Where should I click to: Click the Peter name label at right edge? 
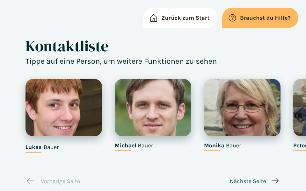300,145
